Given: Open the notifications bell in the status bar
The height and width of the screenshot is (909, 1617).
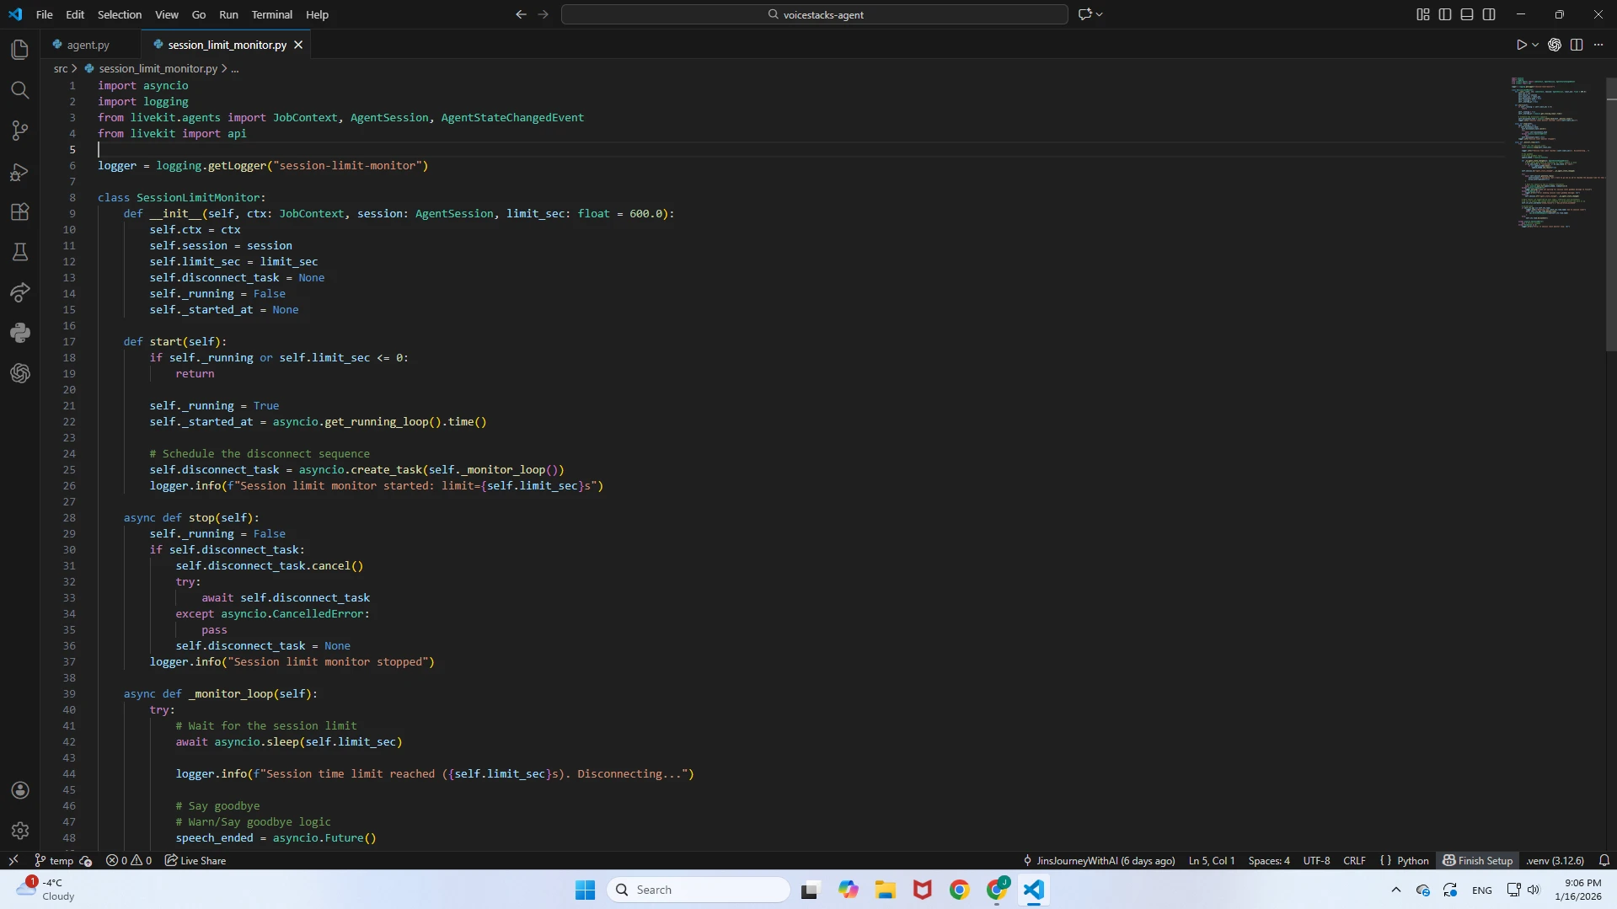Looking at the screenshot, I should pos(1604,861).
